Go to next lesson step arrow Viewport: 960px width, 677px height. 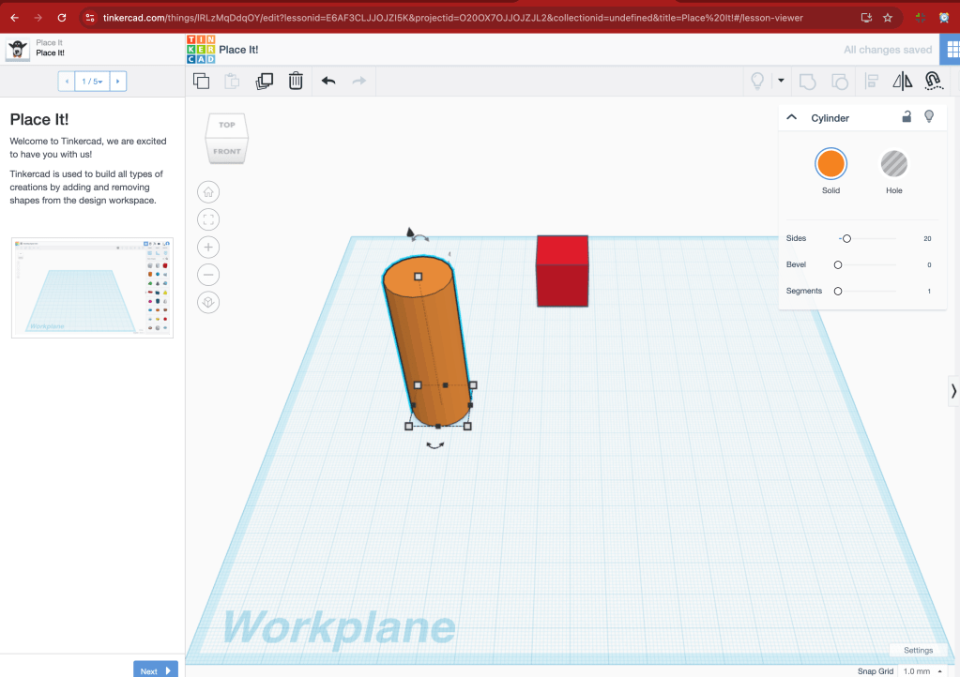click(x=118, y=82)
